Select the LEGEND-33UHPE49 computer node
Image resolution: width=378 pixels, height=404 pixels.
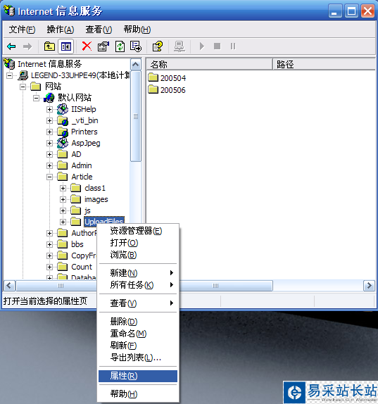coord(74,75)
